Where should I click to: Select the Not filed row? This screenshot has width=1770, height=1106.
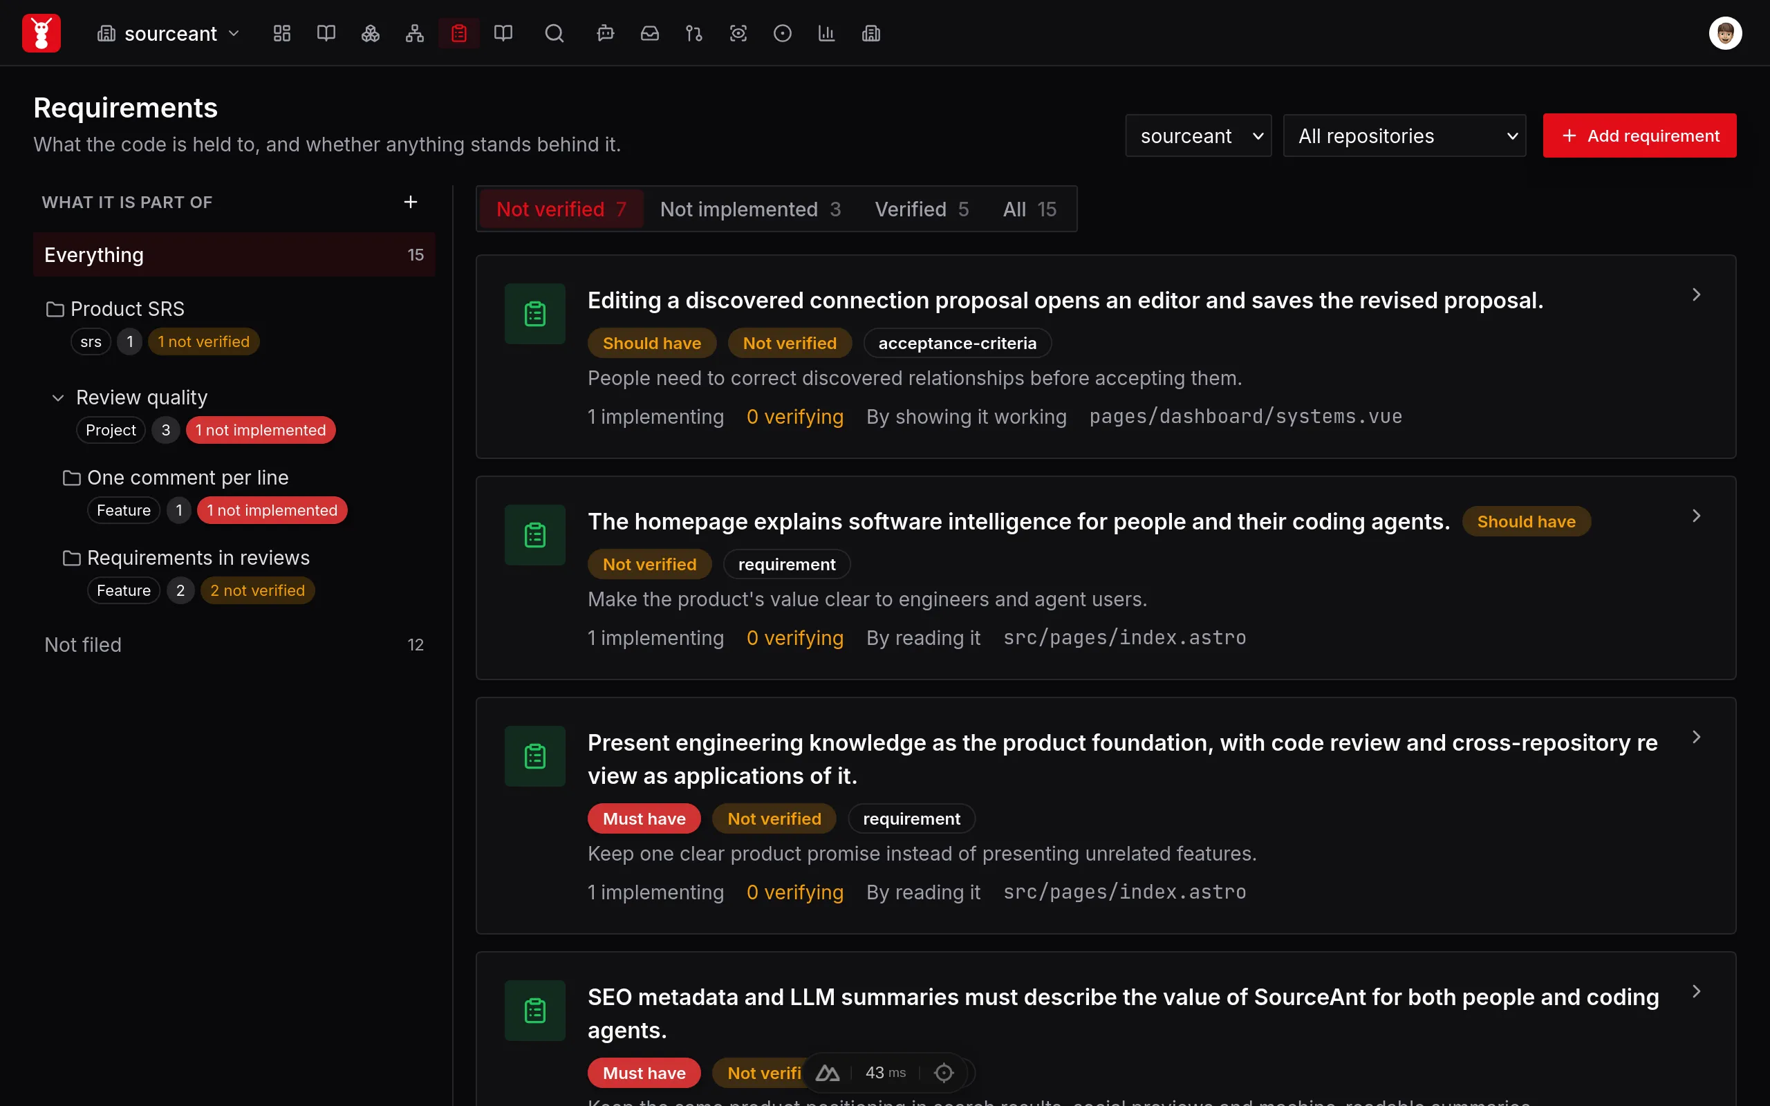click(234, 644)
